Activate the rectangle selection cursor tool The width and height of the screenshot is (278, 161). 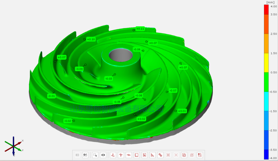pyautogui.click(x=95, y=155)
